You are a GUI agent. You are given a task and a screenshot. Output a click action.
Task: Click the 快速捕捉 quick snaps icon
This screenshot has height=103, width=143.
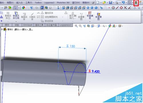(90, 15)
